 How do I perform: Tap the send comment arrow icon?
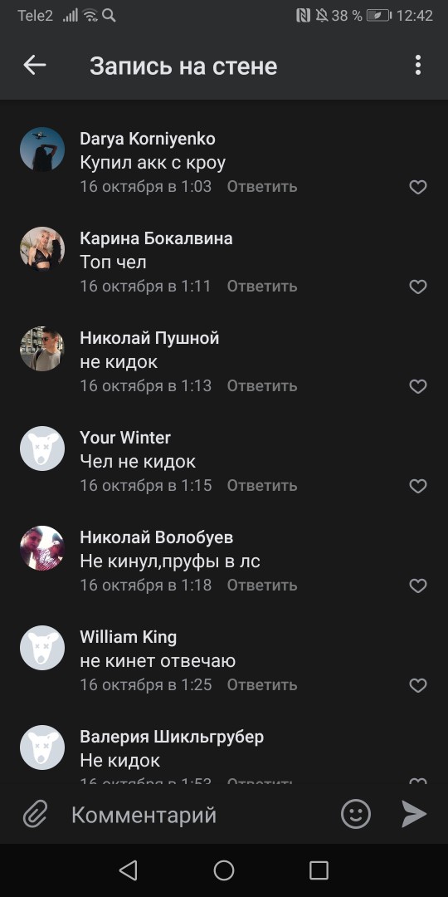[414, 813]
